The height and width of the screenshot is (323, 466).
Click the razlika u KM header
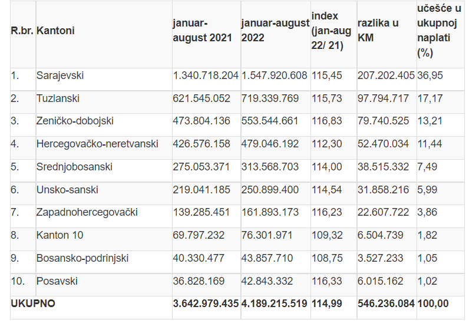coord(378,31)
